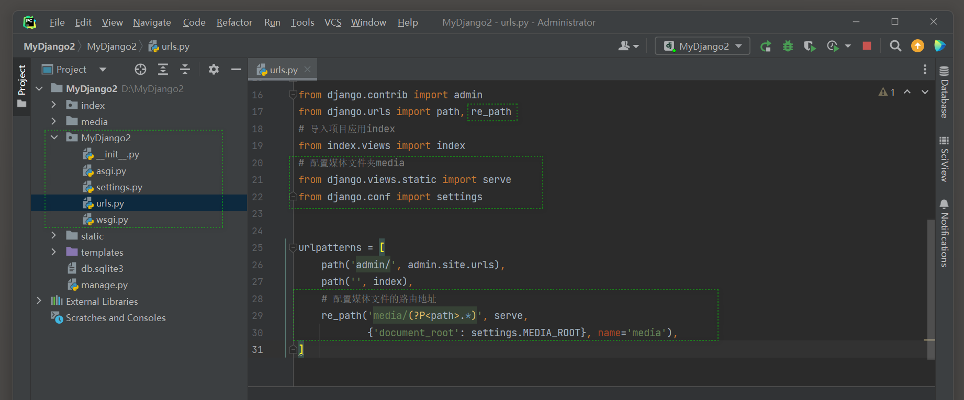This screenshot has width=964, height=400.
Task: Select the urls.py editor tab
Action: click(x=283, y=70)
